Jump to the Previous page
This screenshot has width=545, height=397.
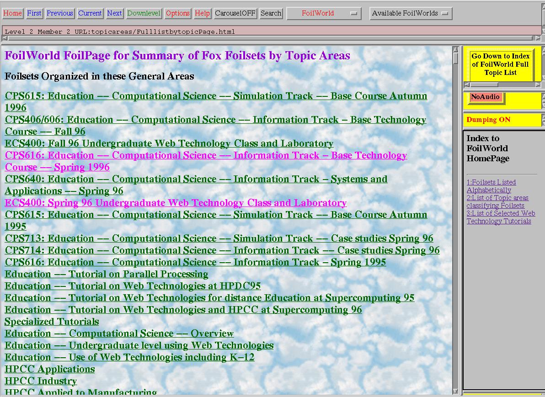pyautogui.click(x=60, y=13)
